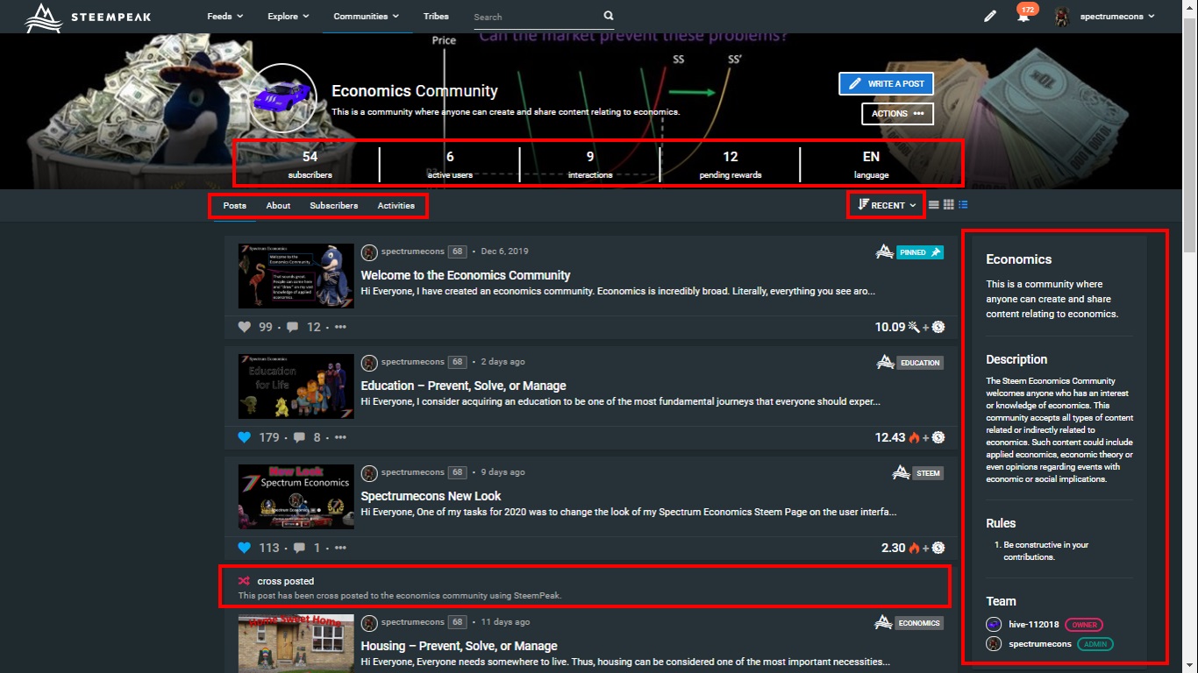Viewport: 1198px width, 673px height.
Task: Open Housing post thumbnail
Action: tap(296, 643)
